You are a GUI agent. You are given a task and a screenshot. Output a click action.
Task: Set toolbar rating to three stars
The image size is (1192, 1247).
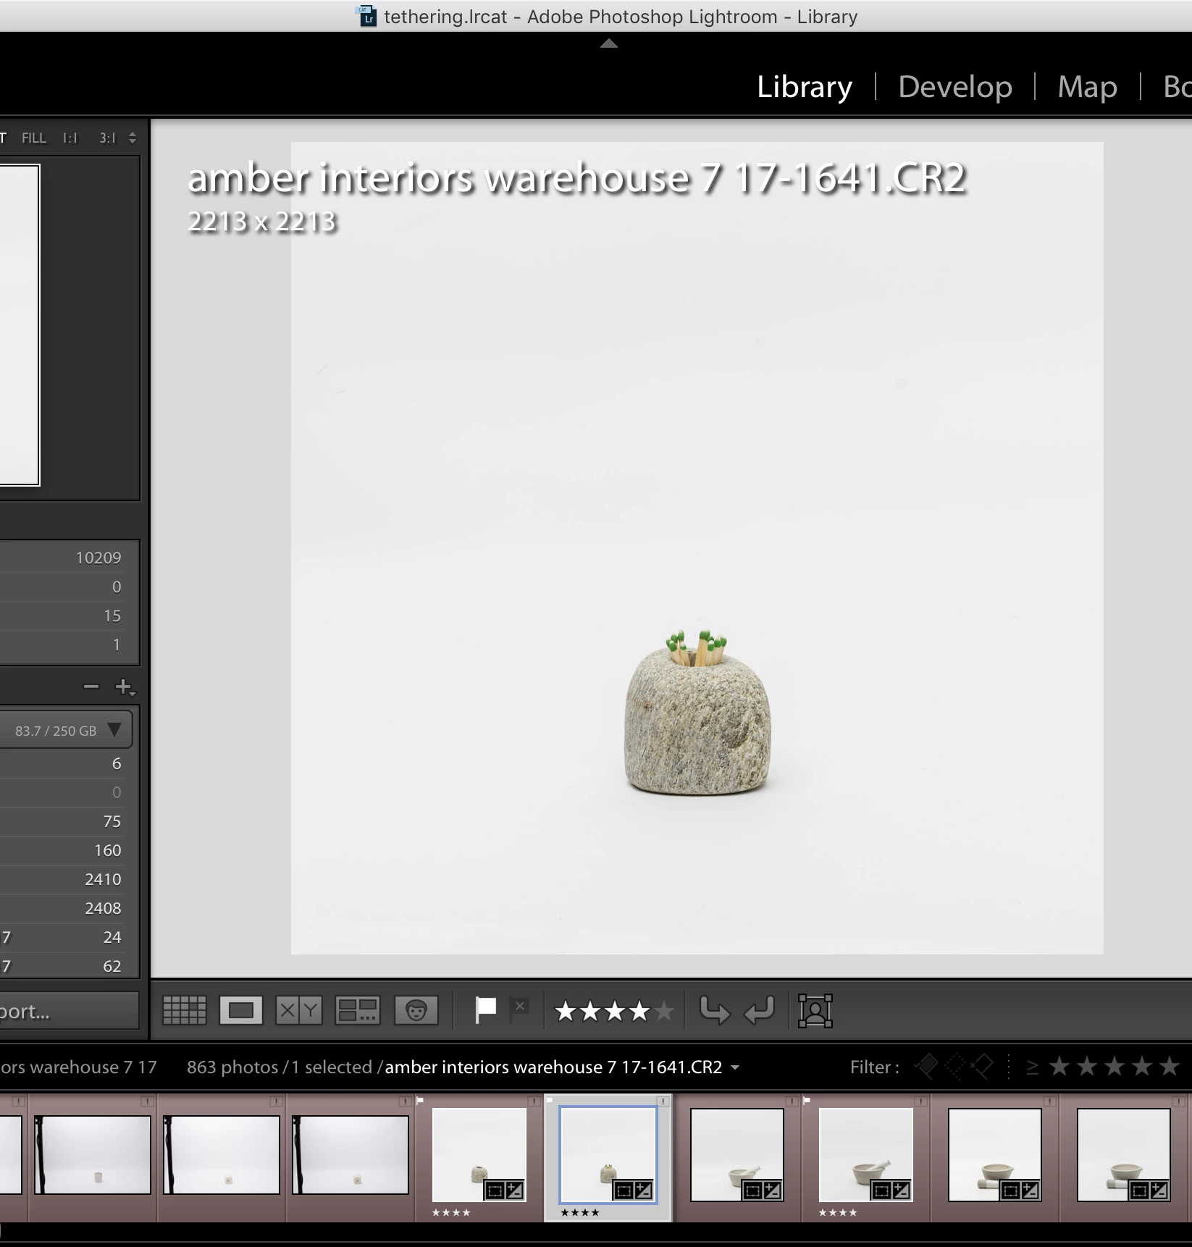coord(614,1011)
